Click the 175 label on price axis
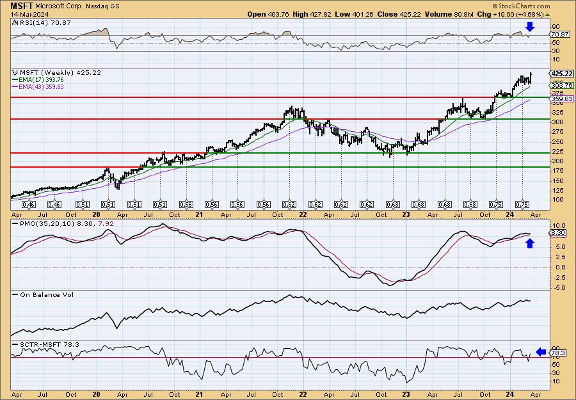This screenshot has height=400, width=576. [x=557, y=171]
